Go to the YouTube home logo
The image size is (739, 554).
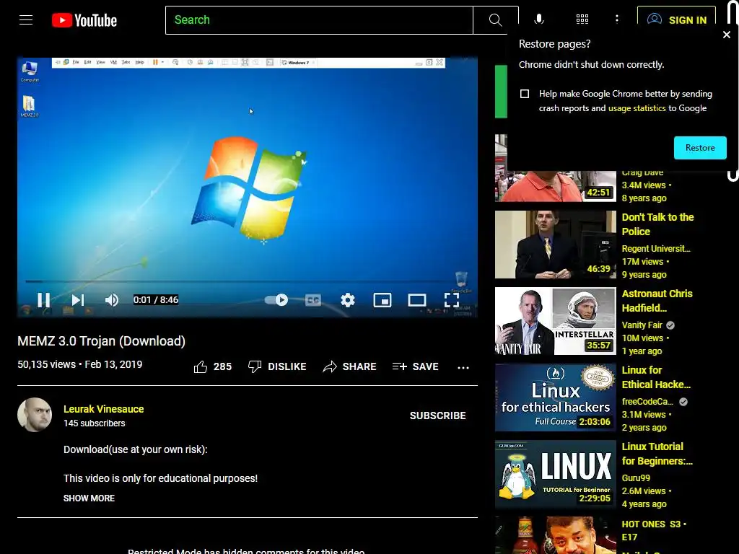pyautogui.click(x=84, y=20)
